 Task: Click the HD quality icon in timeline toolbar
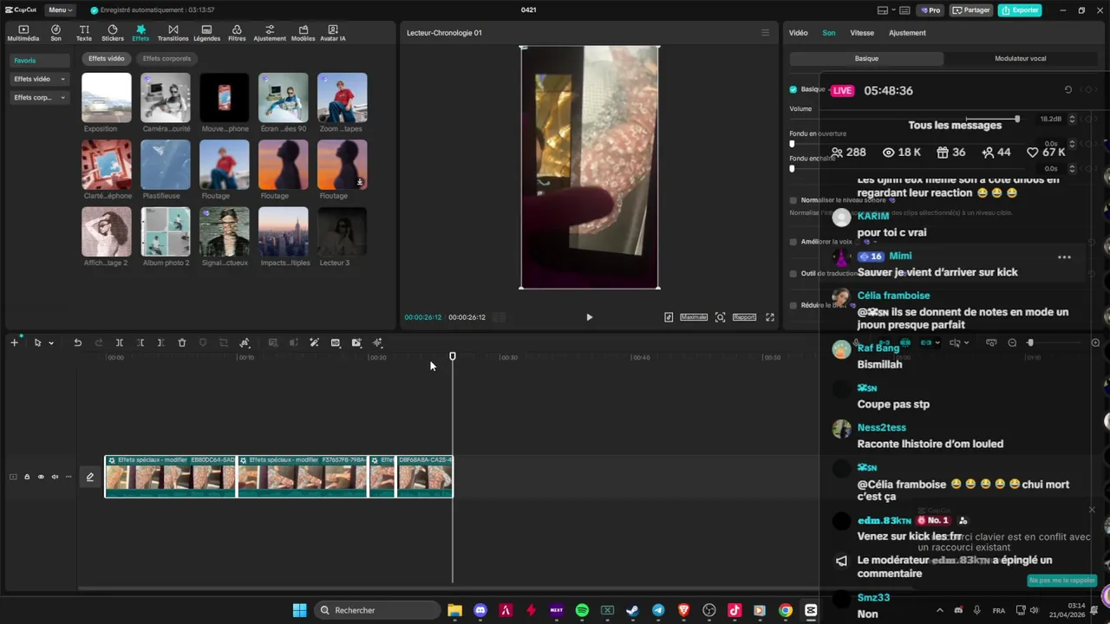[336, 343]
